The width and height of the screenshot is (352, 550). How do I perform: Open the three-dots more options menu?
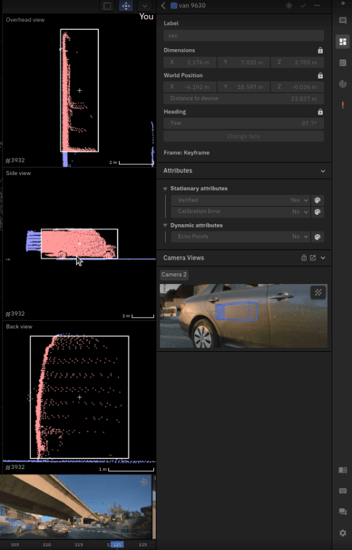(317, 6)
